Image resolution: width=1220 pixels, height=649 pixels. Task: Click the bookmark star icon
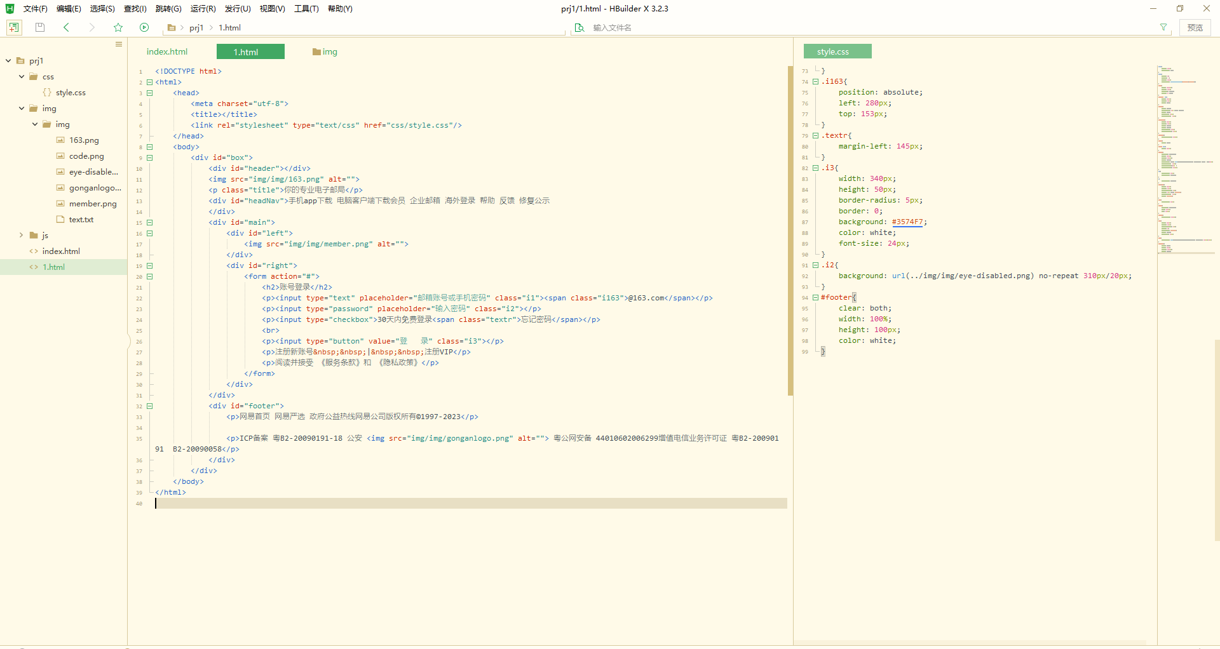[x=118, y=27]
